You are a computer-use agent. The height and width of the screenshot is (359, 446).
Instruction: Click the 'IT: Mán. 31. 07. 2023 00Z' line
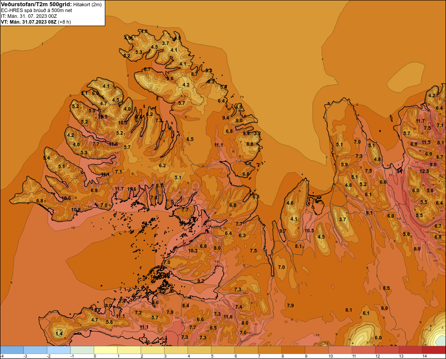29,16
